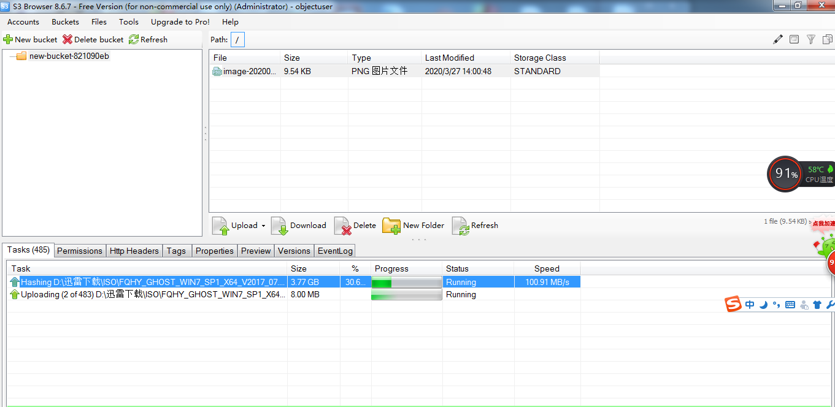Image resolution: width=835 pixels, height=407 pixels.
Task: Open the Buckets menu
Action: pyautogui.click(x=65, y=21)
